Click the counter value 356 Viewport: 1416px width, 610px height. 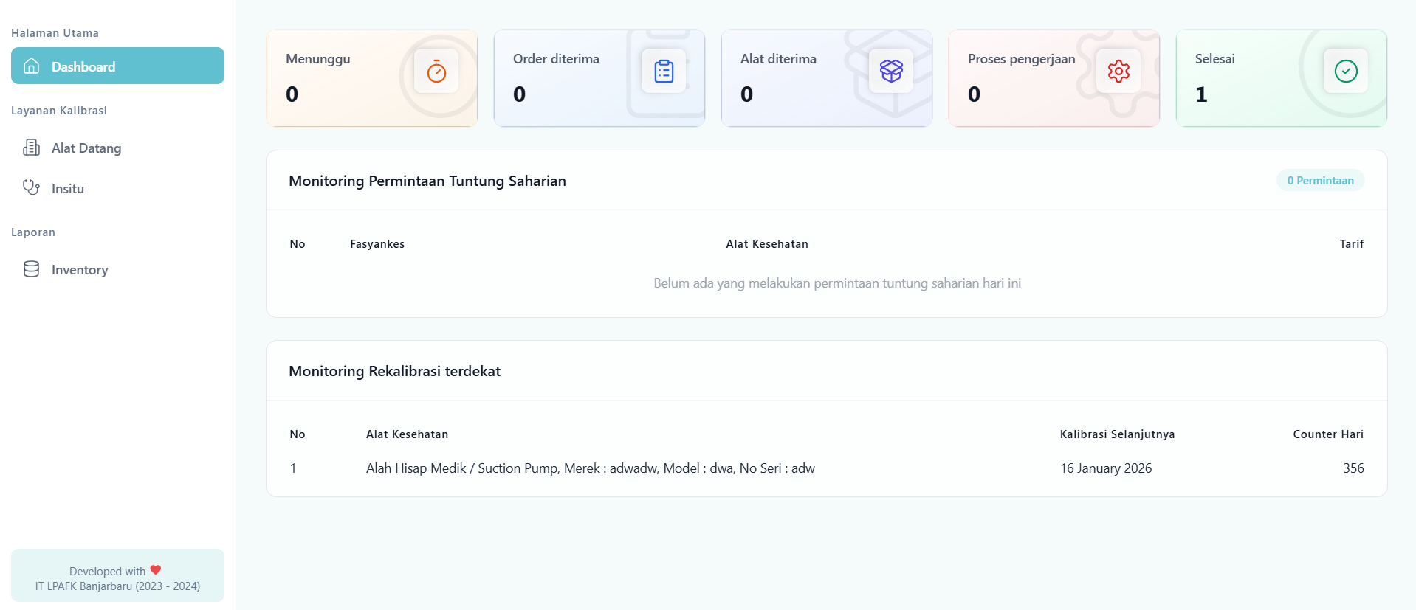[x=1353, y=468]
